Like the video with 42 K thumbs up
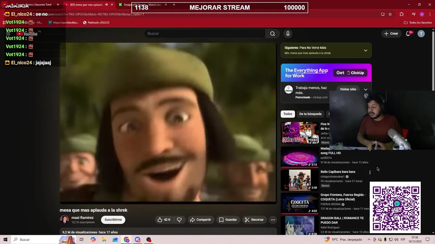Viewport: 435px width, 244px height. pos(164,220)
